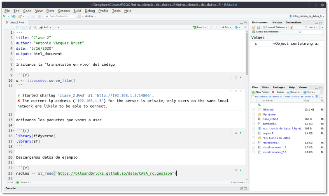This screenshot has width=329, height=196.
Task: Click Load workspace icon in Environment pane
Action: coord(254,27)
